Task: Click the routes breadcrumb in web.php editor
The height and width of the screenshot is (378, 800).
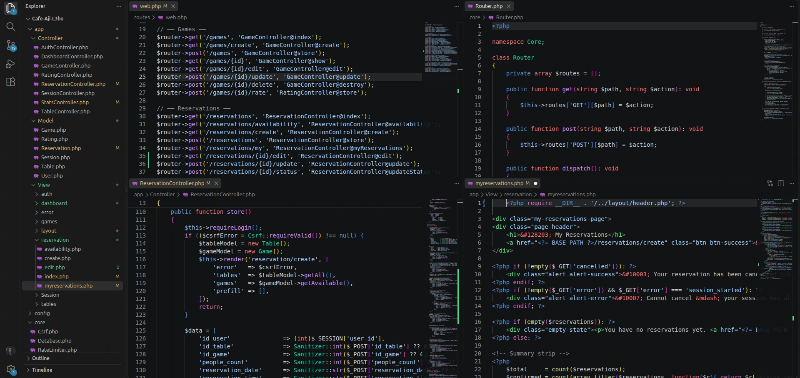Action: pyautogui.click(x=142, y=18)
